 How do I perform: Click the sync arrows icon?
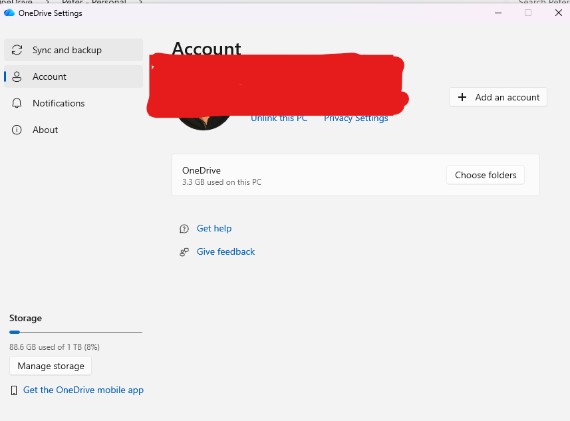coord(17,50)
